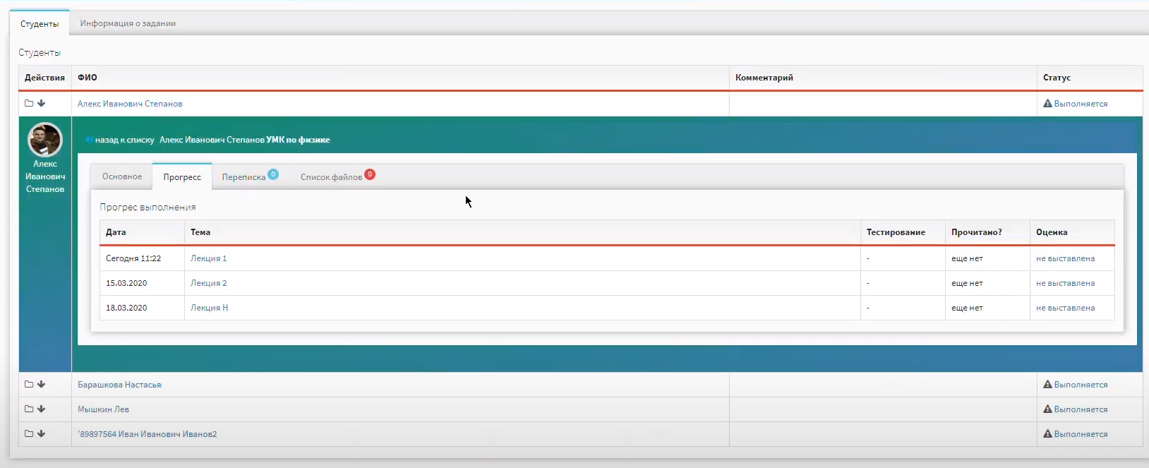Open the Переписка tab
Screen dimensions: 1149x468
tap(251, 176)
